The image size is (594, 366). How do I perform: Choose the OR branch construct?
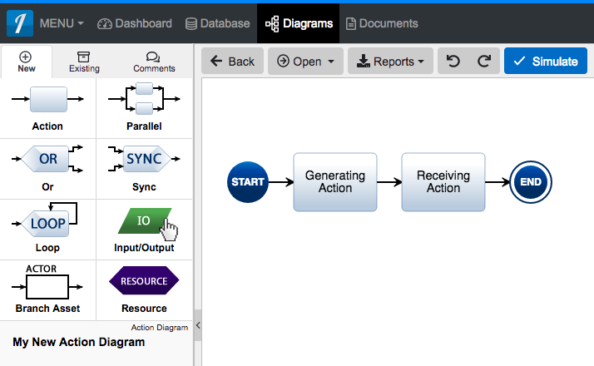click(x=47, y=160)
